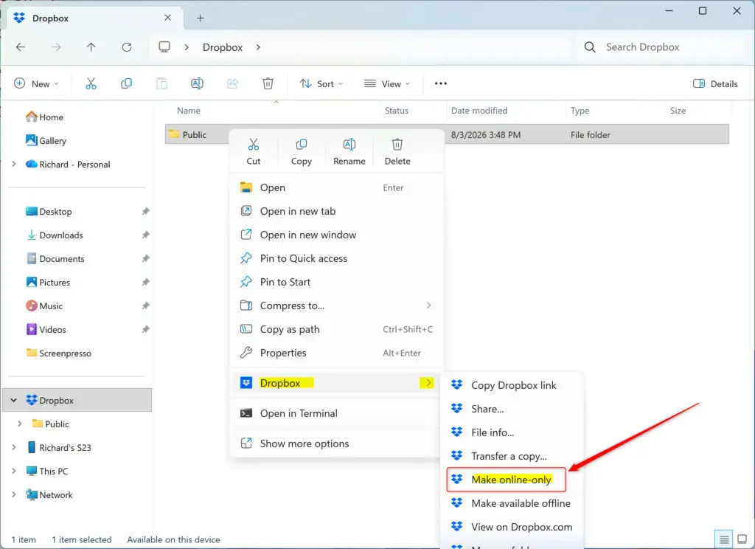The width and height of the screenshot is (755, 549).
Task: Select Rename in the context menu
Action: [349, 152]
